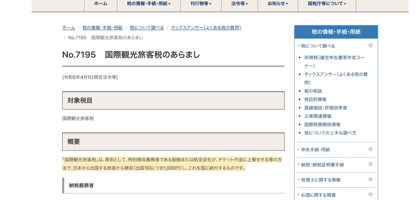The height and width of the screenshot is (200, 416).
Task: Select 税の相談 from the sidebar list
Action: pyautogui.click(x=313, y=91)
